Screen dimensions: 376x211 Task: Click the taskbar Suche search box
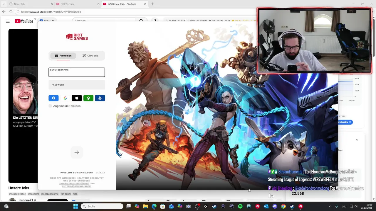coord(102,206)
